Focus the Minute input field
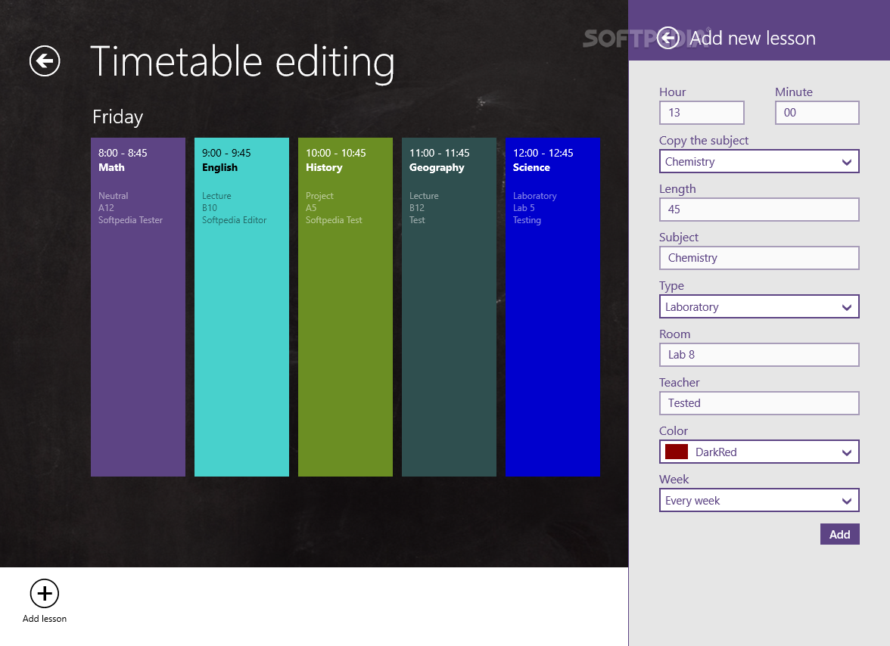 click(x=817, y=112)
